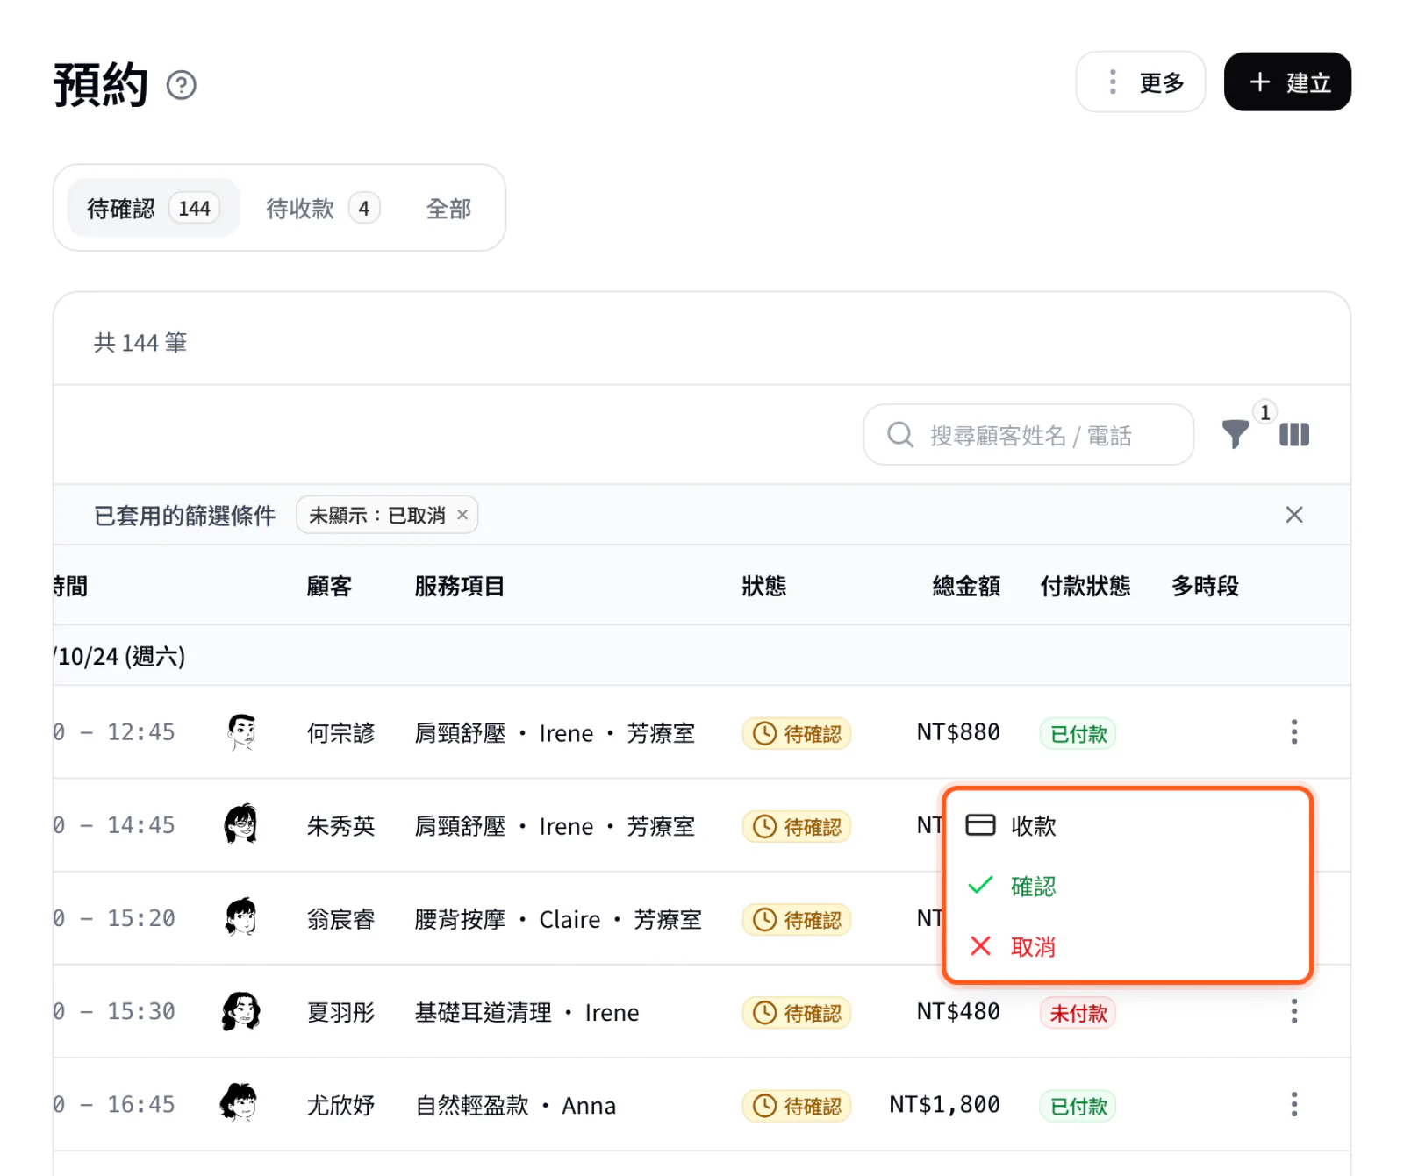
Task: Click the 已付款 badge in 尤欣妤's row
Action: coord(1078,1106)
